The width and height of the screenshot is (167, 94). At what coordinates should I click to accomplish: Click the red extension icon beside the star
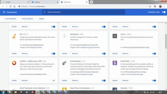pyautogui.click(x=155, y=6)
